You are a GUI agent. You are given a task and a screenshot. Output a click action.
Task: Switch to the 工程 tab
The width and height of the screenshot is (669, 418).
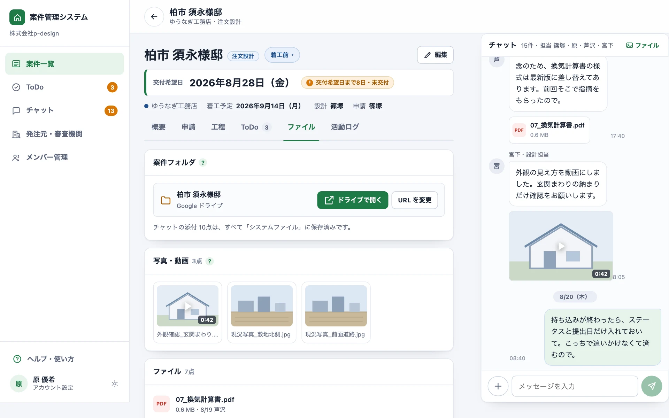(x=218, y=127)
